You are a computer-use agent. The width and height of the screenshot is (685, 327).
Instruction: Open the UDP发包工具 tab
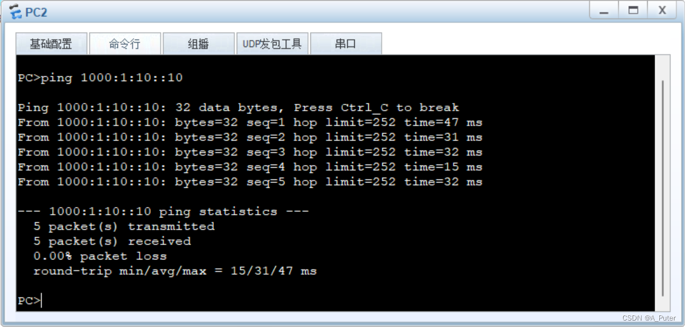pyautogui.click(x=272, y=44)
